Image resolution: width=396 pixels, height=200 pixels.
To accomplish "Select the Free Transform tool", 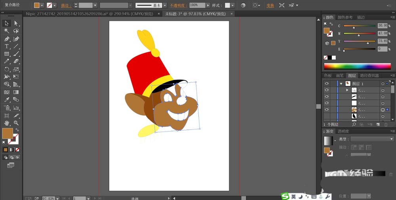I will click(x=16, y=76).
